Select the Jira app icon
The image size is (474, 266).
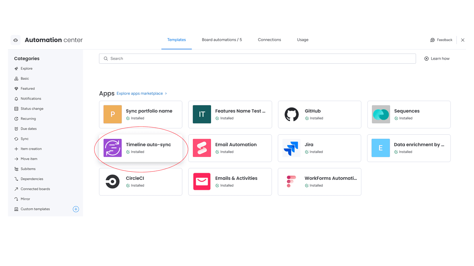[292, 148]
